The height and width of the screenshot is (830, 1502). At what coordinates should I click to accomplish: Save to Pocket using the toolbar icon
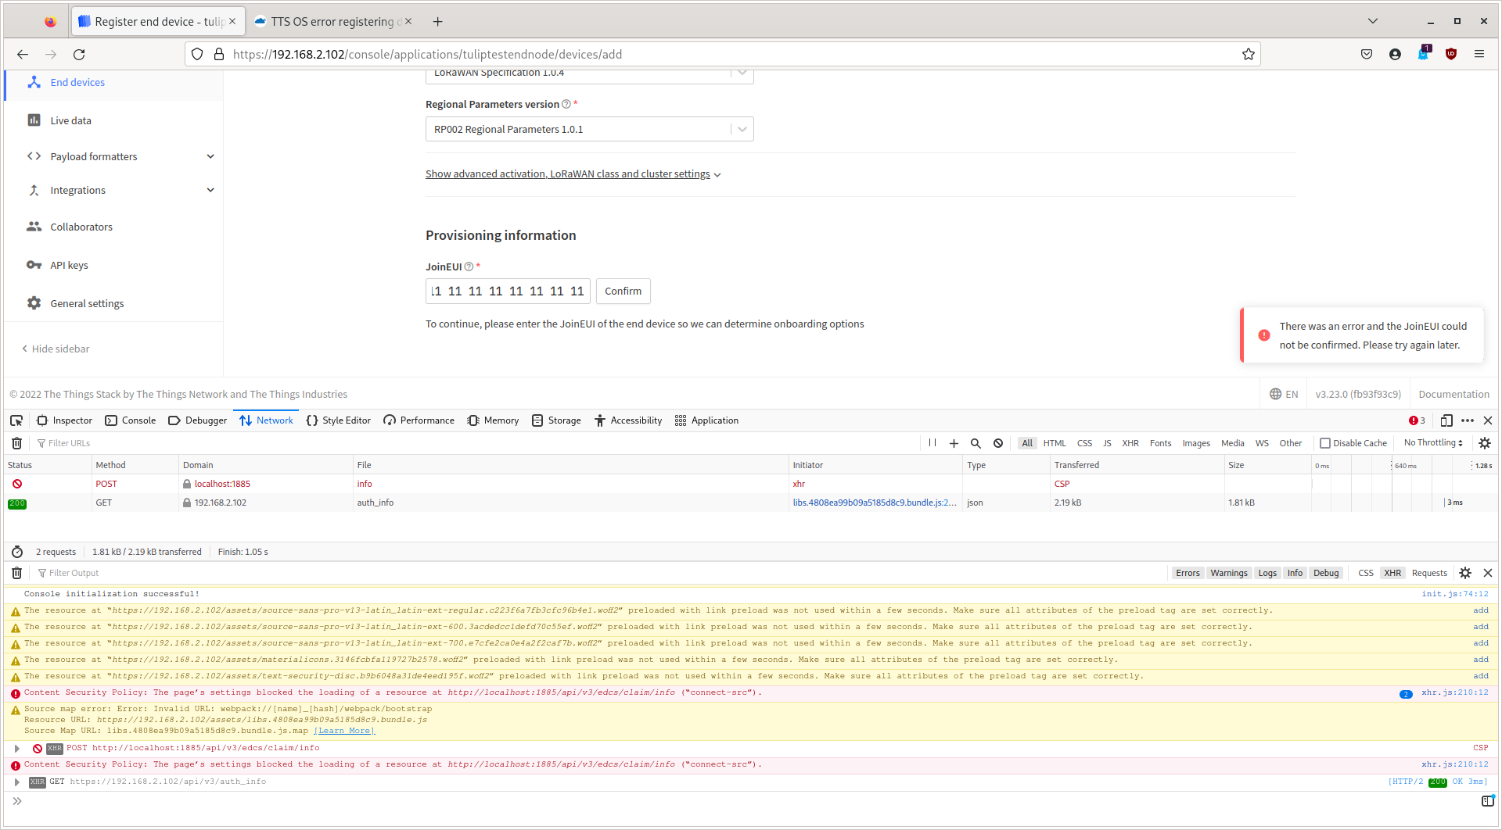coord(1367,54)
